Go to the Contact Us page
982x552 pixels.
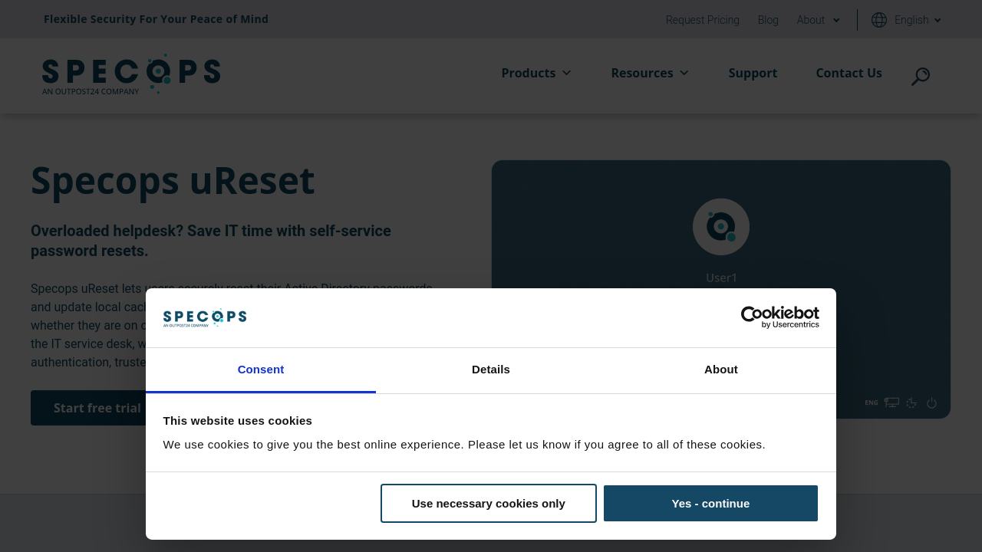tap(849, 73)
